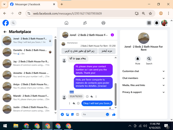Choose a sticker from the composer
Image resolution: width=173 pixels, height=130 pixels.
(72, 114)
